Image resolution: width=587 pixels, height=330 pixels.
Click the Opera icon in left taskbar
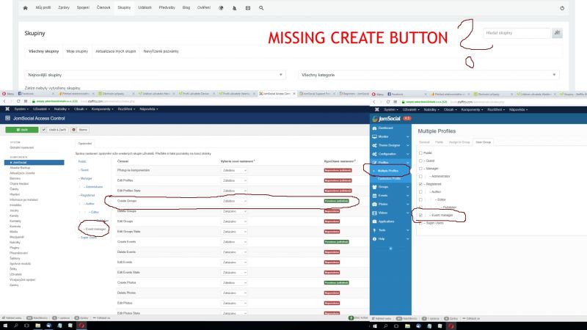click(x=81, y=326)
